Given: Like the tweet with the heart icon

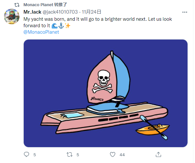Looking at the screenshot, I should click(113, 155).
